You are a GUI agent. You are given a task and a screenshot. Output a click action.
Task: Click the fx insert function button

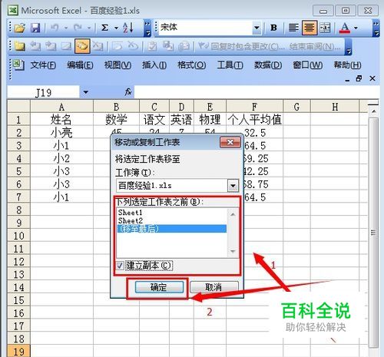[128, 92]
